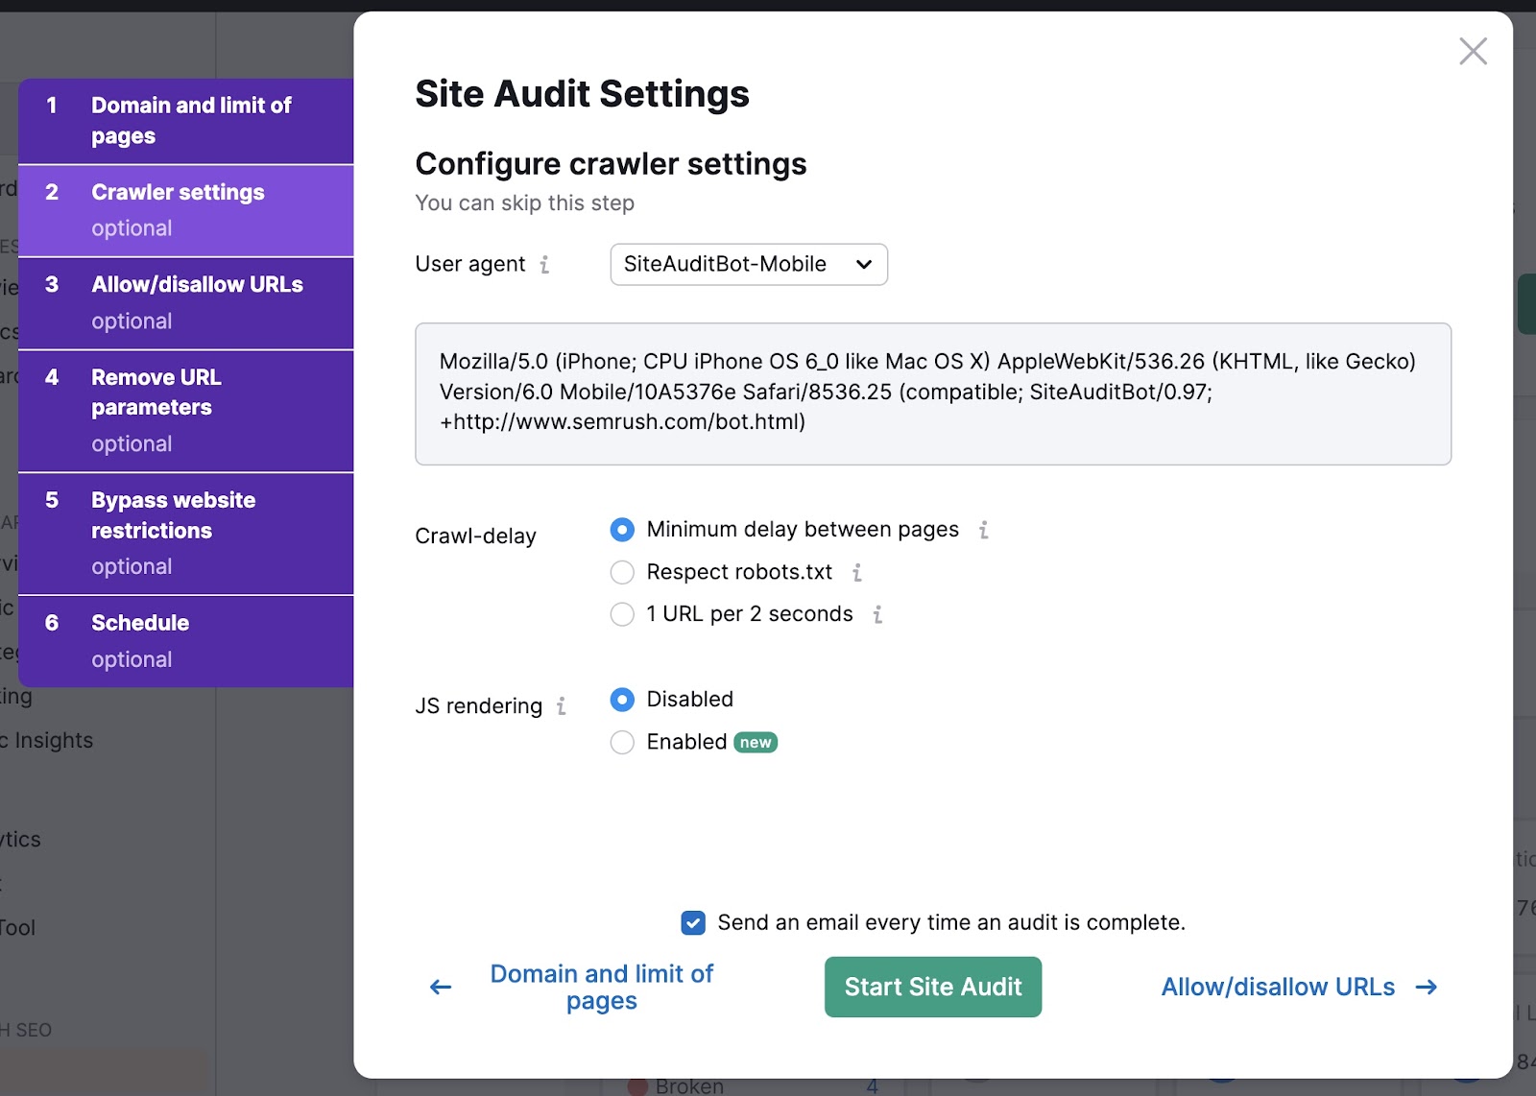
Task: Close the Site Audit Settings dialog with the X
Action: pyautogui.click(x=1473, y=52)
